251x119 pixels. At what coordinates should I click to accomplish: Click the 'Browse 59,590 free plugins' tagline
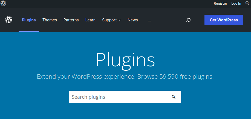(175, 77)
